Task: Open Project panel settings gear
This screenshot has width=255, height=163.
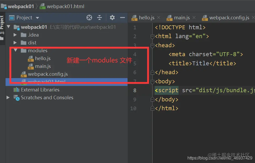Action: coord(112,18)
